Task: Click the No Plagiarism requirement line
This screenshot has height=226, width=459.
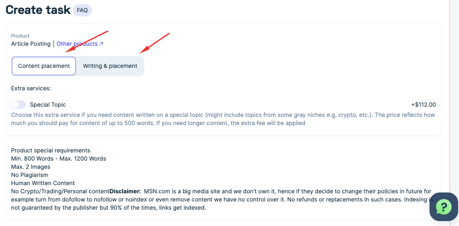Action: [x=30, y=175]
